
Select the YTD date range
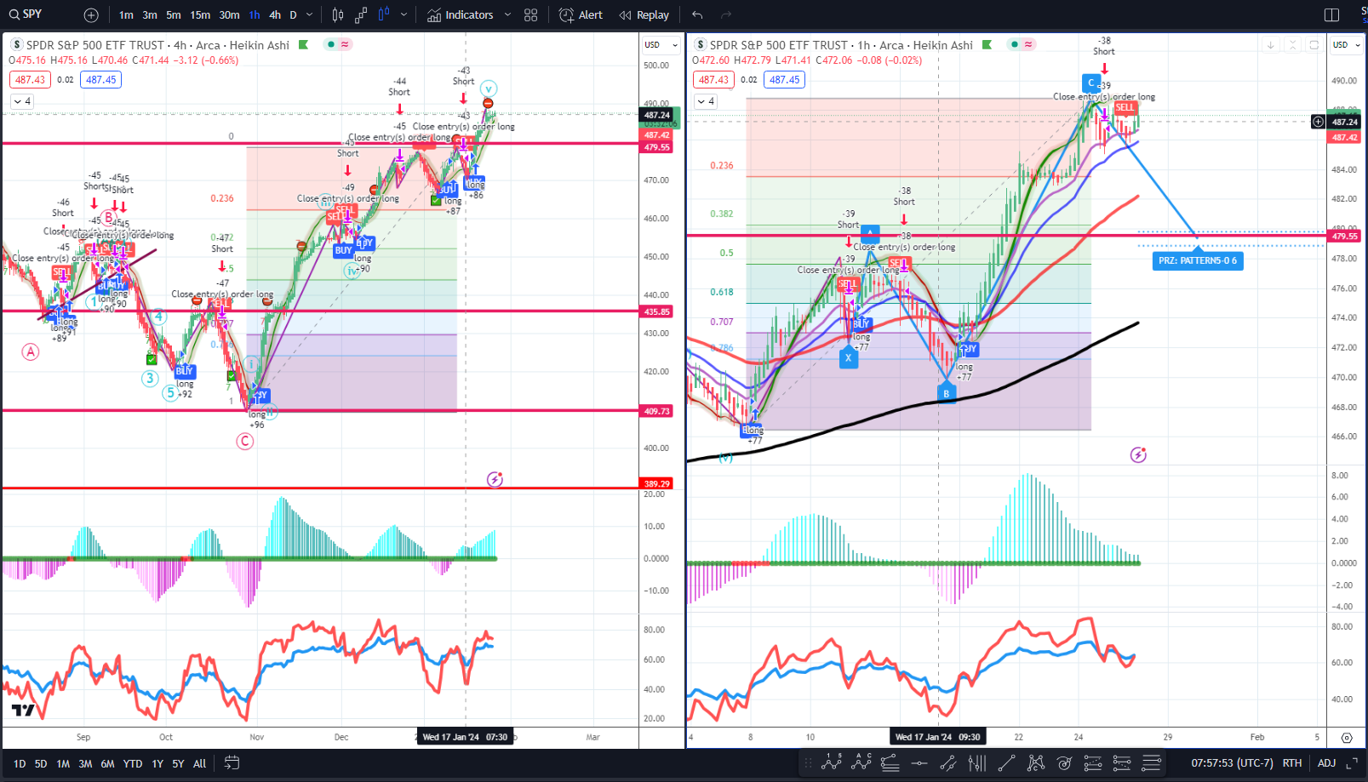coord(133,763)
